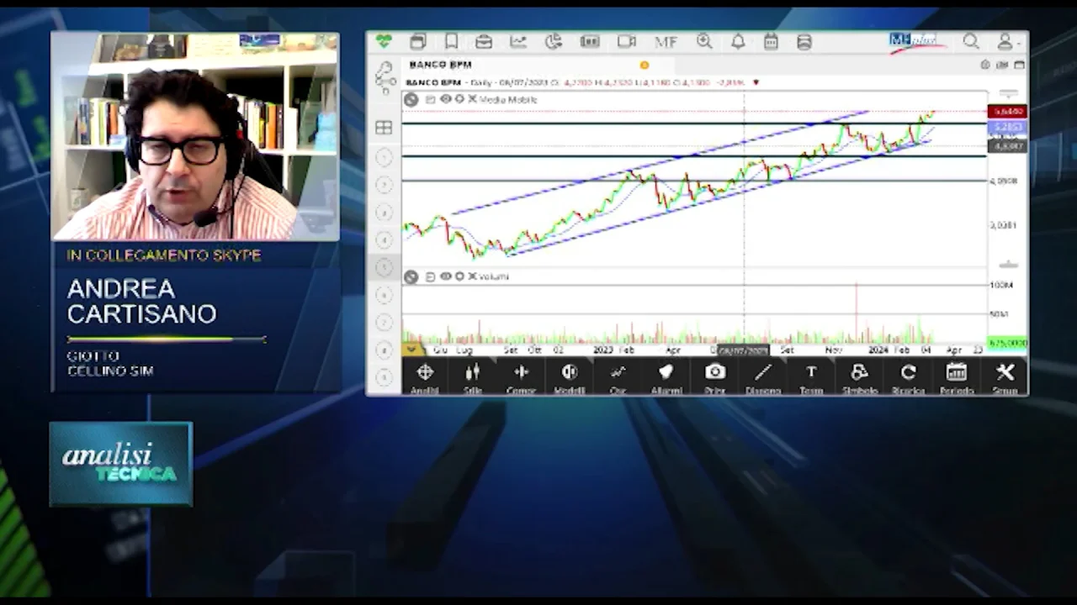Select the Testo text tool
This screenshot has width=1077, height=605.
click(x=811, y=377)
